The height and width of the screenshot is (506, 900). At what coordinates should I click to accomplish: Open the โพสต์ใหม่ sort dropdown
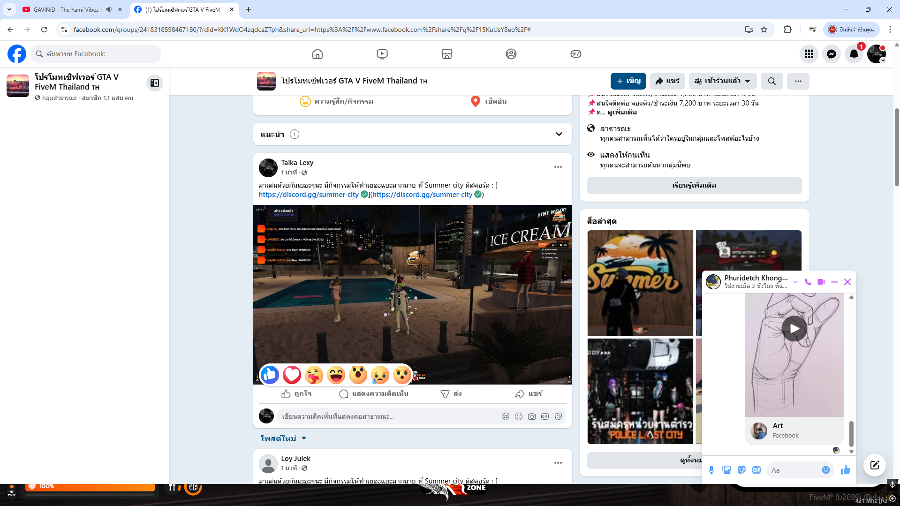(x=283, y=438)
